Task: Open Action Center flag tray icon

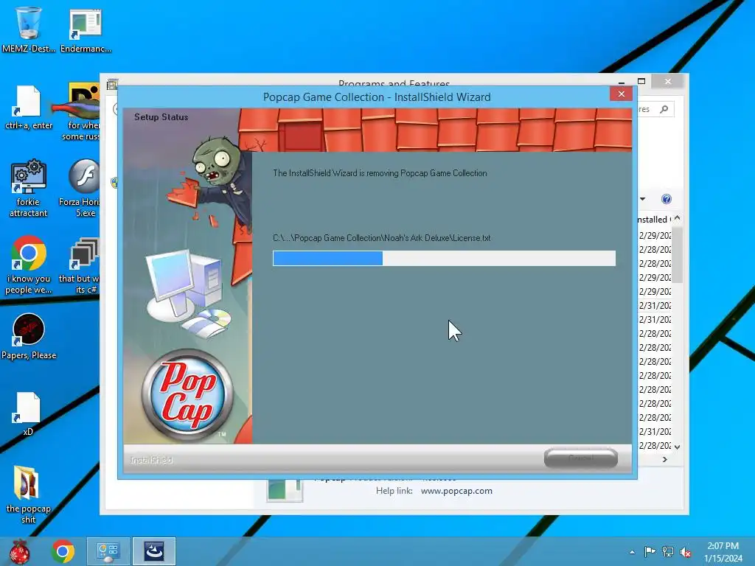Action: click(650, 552)
